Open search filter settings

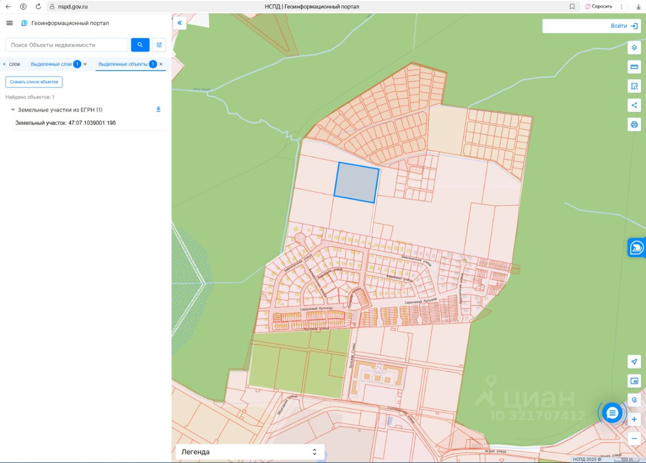pos(159,45)
